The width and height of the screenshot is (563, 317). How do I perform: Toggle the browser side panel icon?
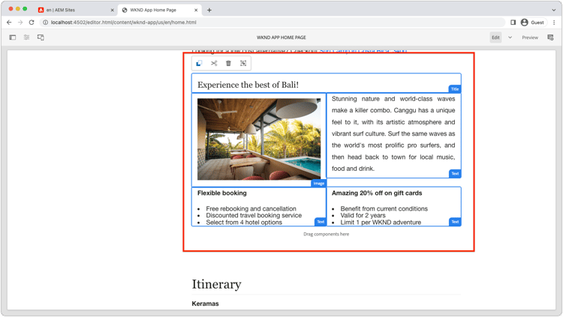(513, 22)
